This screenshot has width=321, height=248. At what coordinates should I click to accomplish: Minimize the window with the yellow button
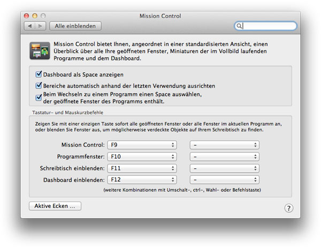click(35, 16)
